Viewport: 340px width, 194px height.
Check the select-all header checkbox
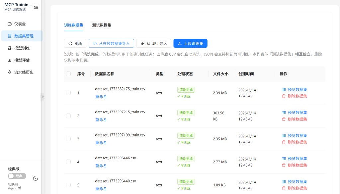pos(68,74)
